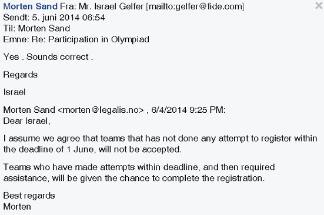Click the 'deadline of 1 June' line
The width and height of the screenshot is (324, 215).
tap(92, 149)
